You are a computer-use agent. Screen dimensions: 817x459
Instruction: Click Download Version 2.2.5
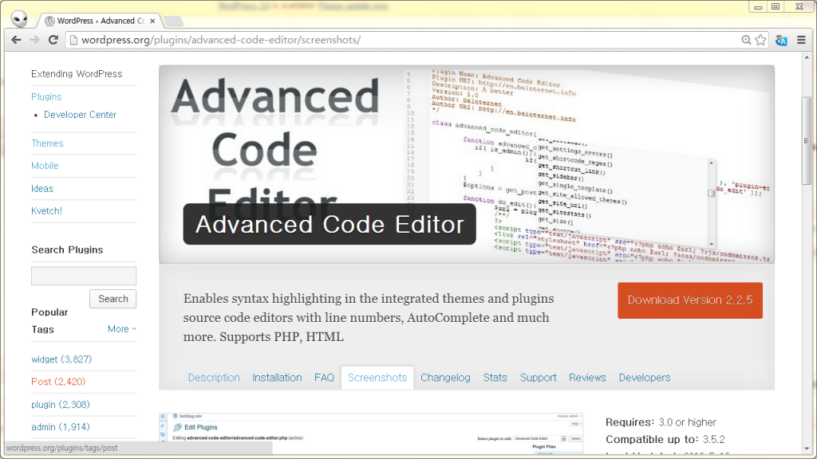click(689, 301)
